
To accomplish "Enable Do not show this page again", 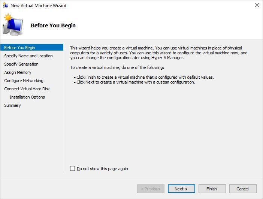I will 73,169.
